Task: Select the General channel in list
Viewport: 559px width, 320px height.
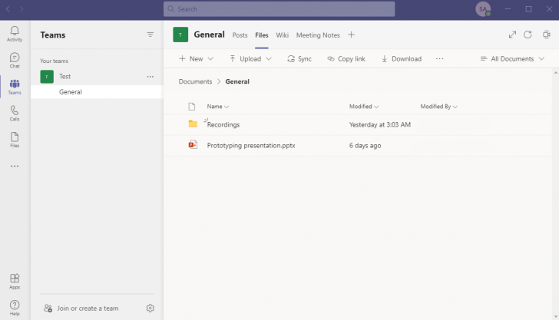Action: coord(97,92)
